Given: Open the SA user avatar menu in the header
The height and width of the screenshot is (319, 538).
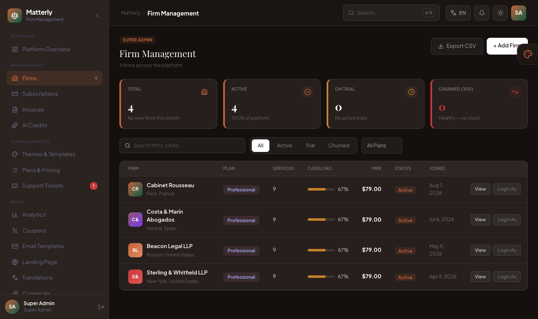Looking at the screenshot, I should point(519,13).
